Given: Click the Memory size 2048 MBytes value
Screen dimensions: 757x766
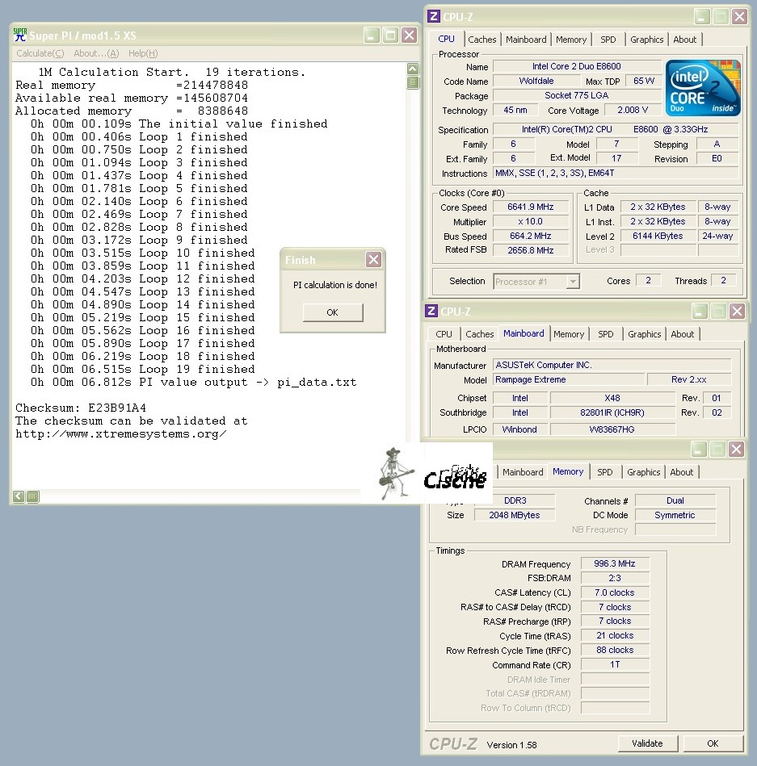Looking at the screenshot, I should 515,515.
